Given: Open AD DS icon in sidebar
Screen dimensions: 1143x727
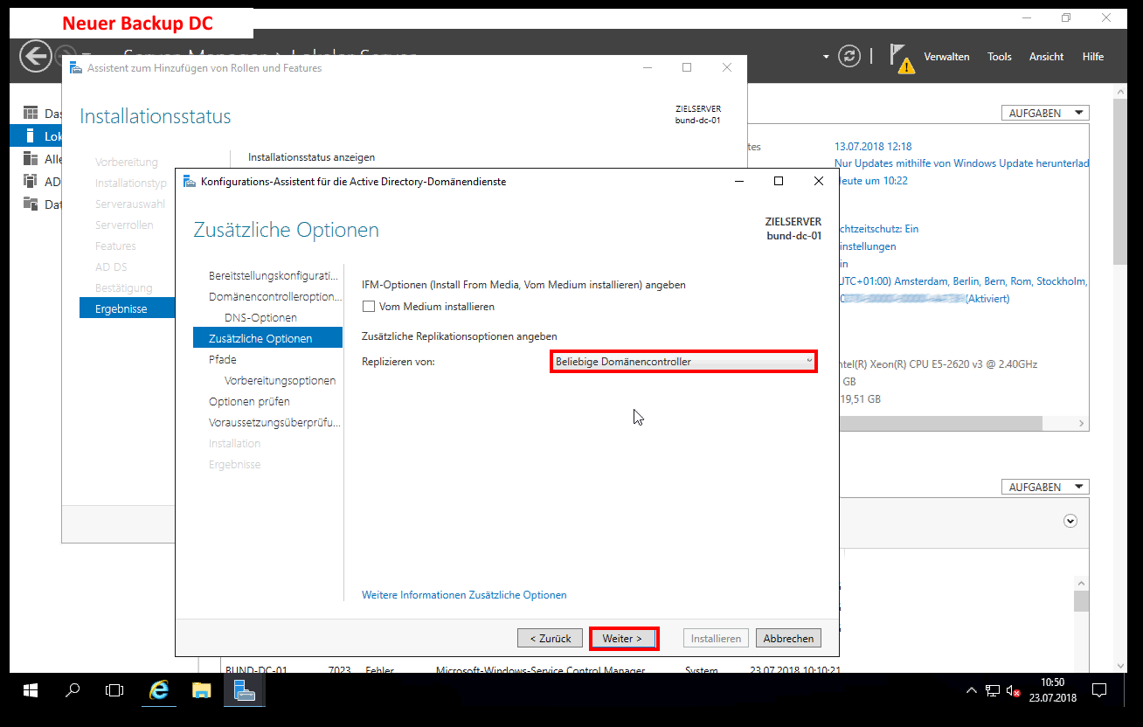Looking at the screenshot, I should (31, 181).
